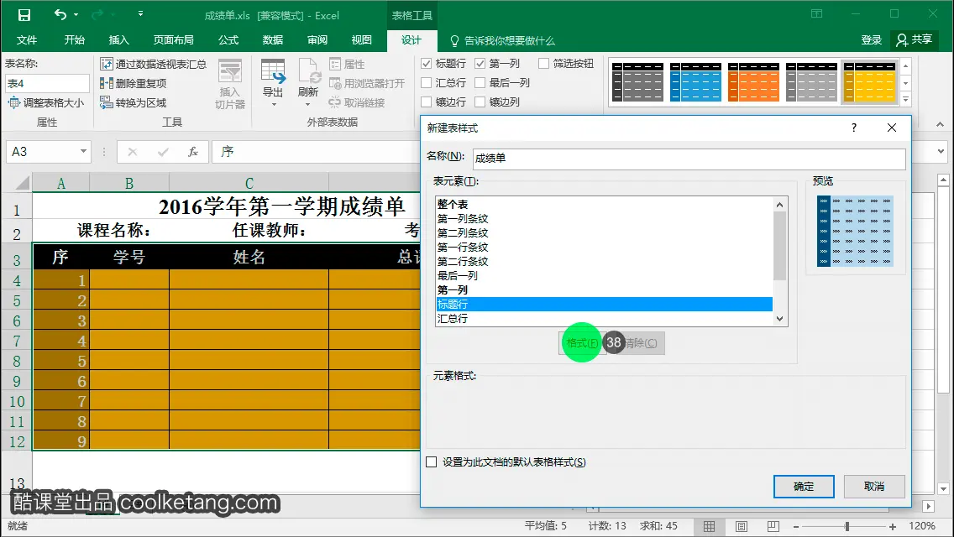Uncheck First Column (第一列) checkbox

480,63
